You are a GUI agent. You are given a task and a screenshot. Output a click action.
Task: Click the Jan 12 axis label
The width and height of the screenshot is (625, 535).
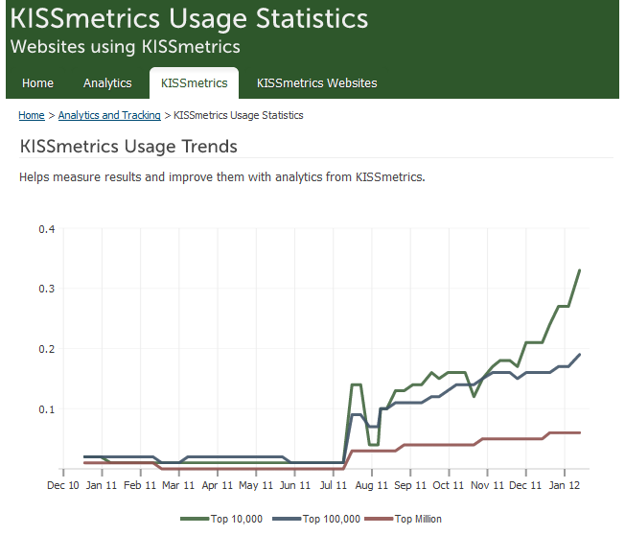click(564, 485)
